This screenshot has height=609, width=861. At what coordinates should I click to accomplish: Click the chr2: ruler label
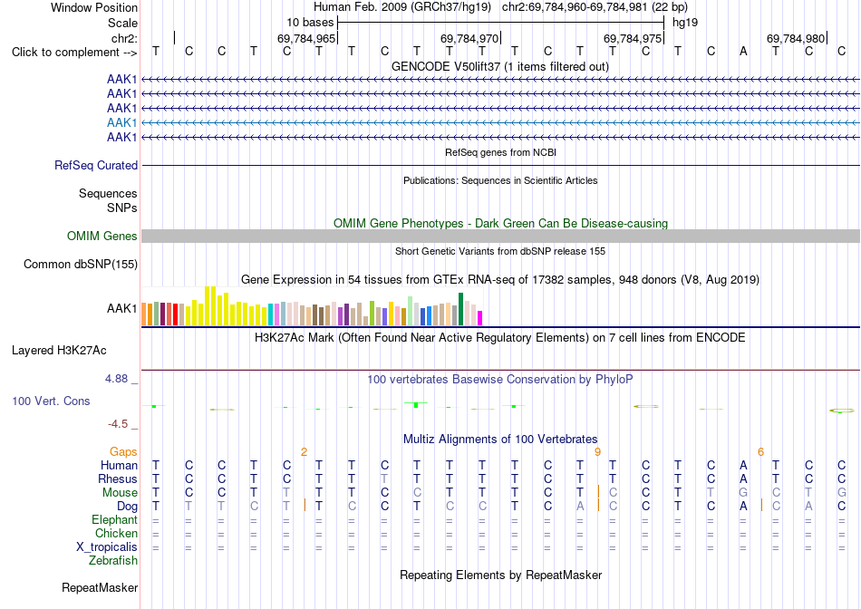(x=124, y=38)
